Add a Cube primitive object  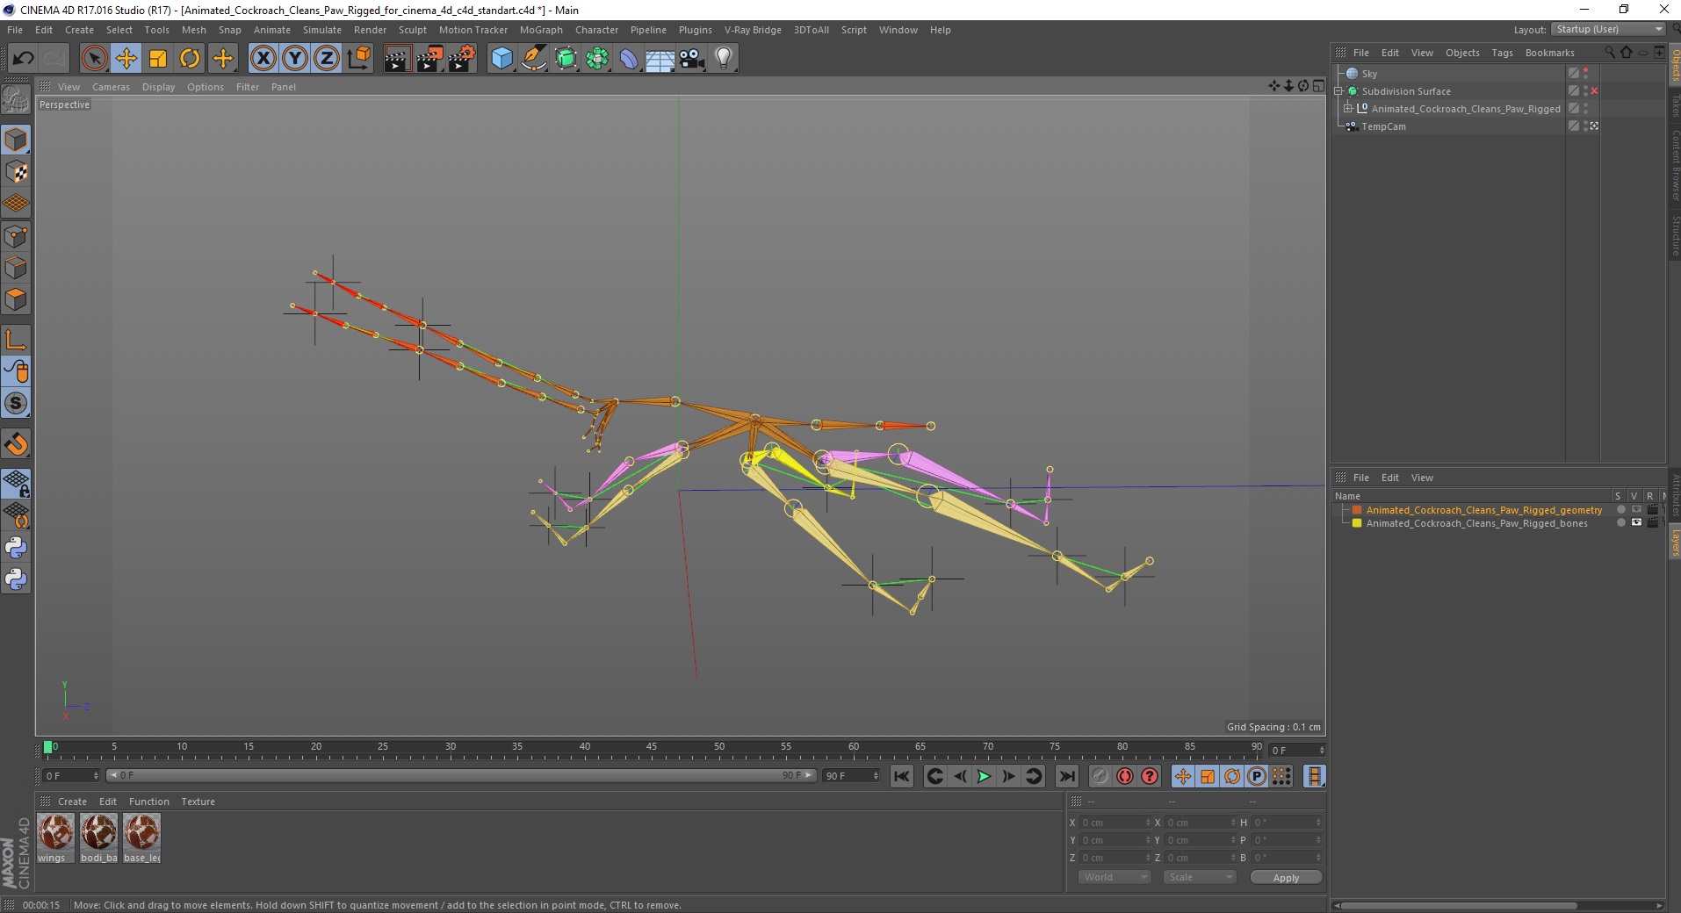(x=501, y=59)
